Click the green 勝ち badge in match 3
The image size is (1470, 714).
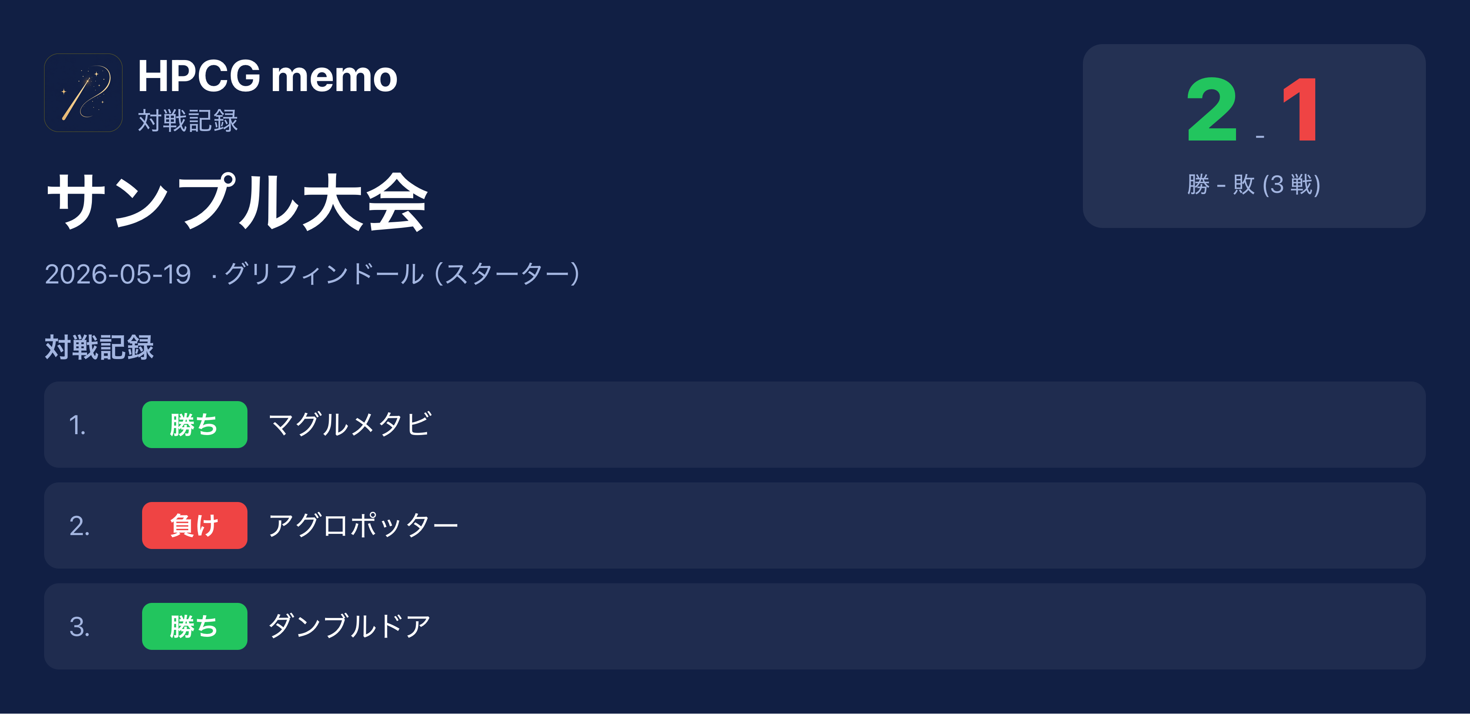coord(195,626)
